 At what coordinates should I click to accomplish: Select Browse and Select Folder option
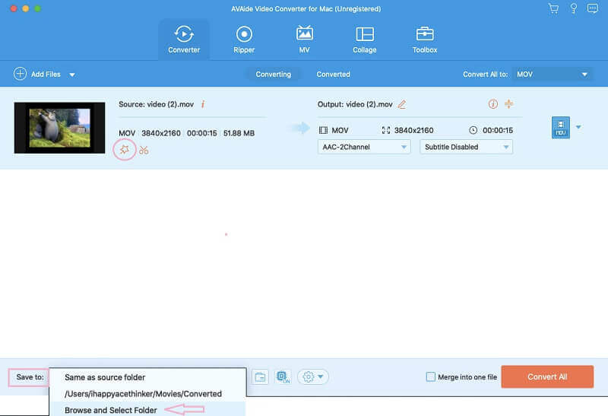pos(111,410)
